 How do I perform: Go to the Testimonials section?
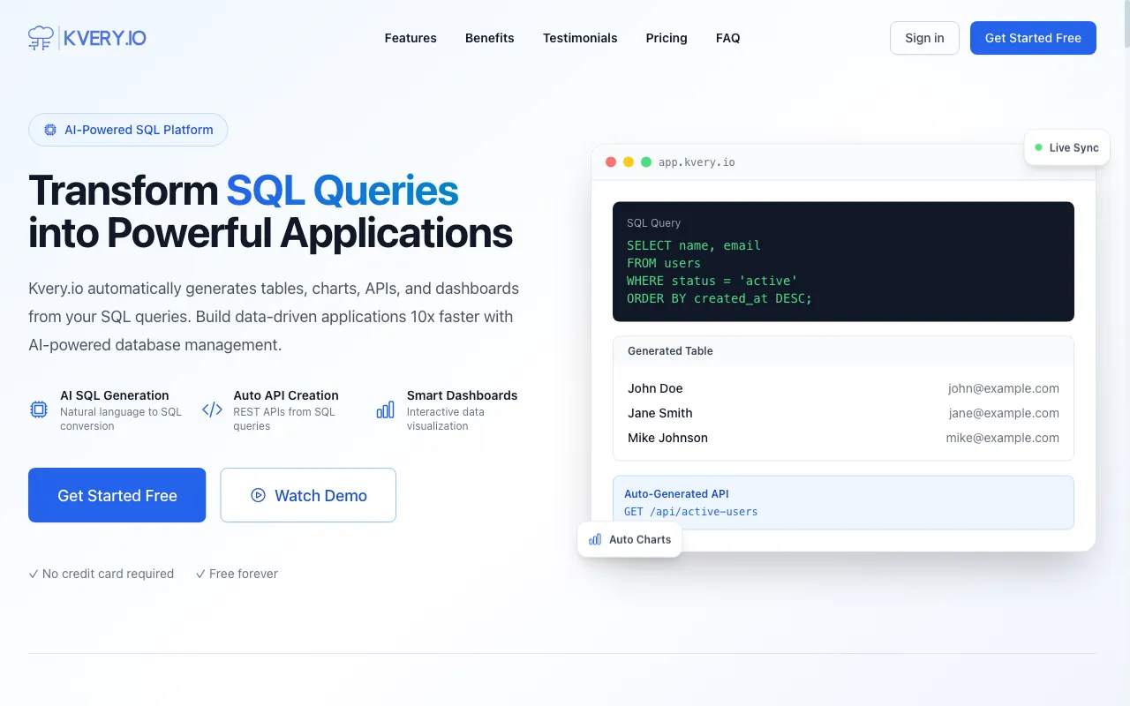(x=580, y=38)
